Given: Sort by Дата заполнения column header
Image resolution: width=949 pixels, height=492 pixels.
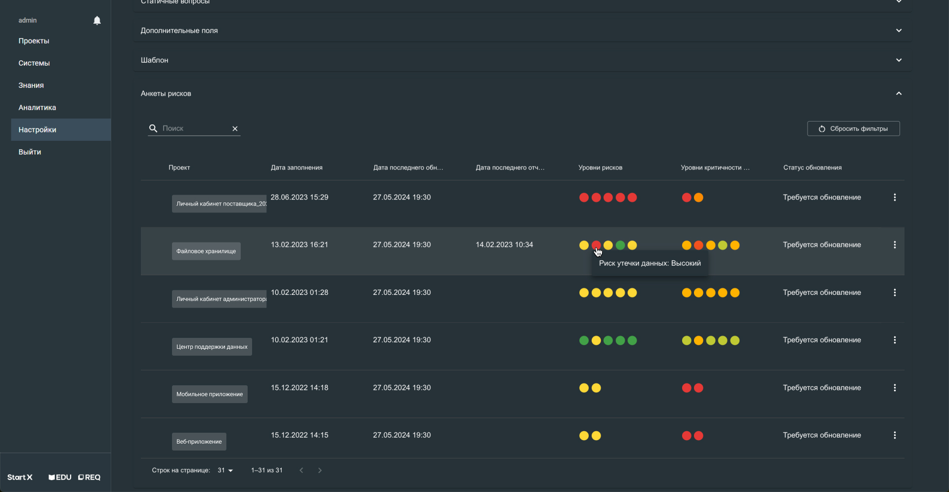Looking at the screenshot, I should 297,167.
